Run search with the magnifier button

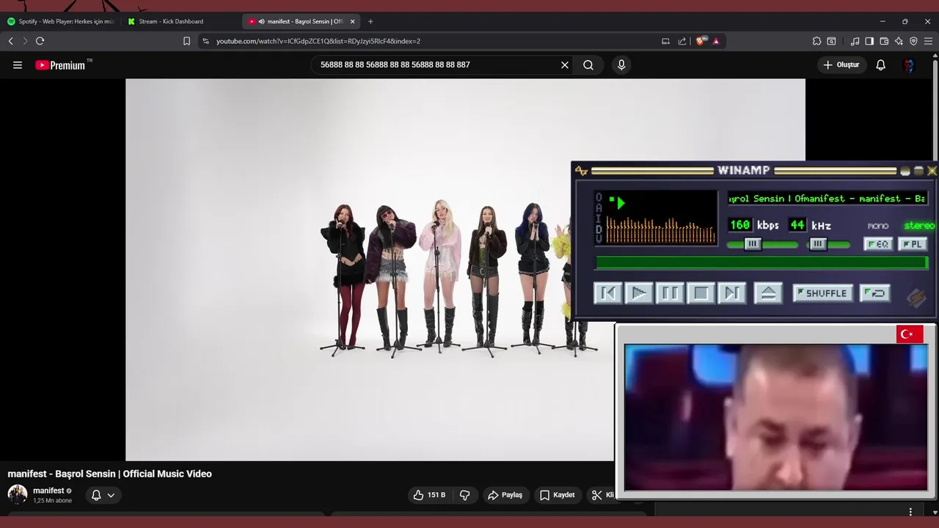(x=588, y=65)
